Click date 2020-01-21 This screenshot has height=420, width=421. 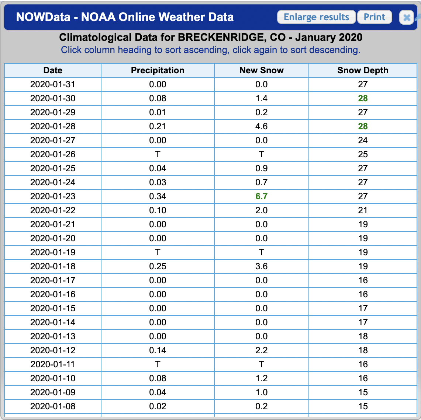[53, 224]
